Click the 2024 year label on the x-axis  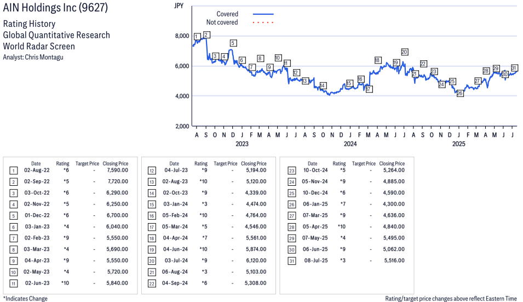point(350,144)
